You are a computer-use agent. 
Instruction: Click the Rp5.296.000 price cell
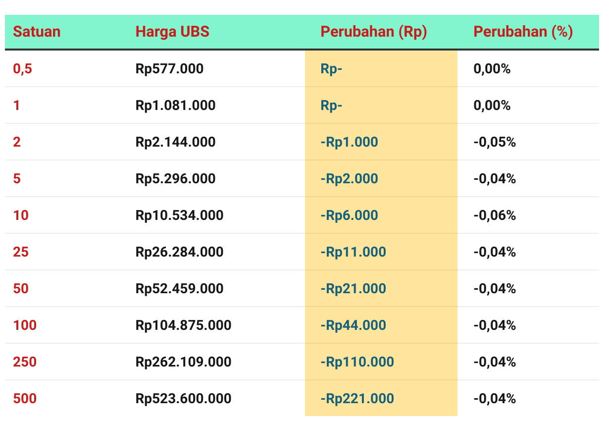point(175,179)
